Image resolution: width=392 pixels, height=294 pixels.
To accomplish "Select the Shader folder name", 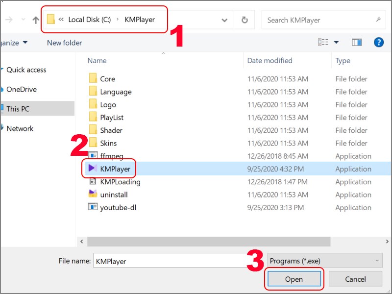I will [x=111, y=130].
